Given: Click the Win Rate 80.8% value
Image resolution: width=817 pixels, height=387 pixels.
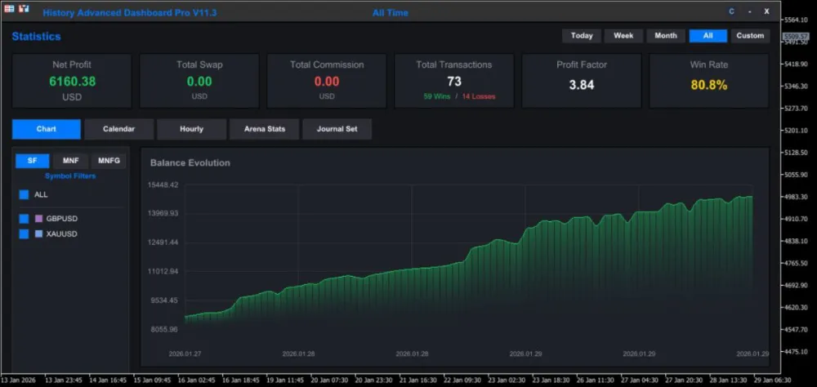Looking at the screenshot, I should pos(709,86).
